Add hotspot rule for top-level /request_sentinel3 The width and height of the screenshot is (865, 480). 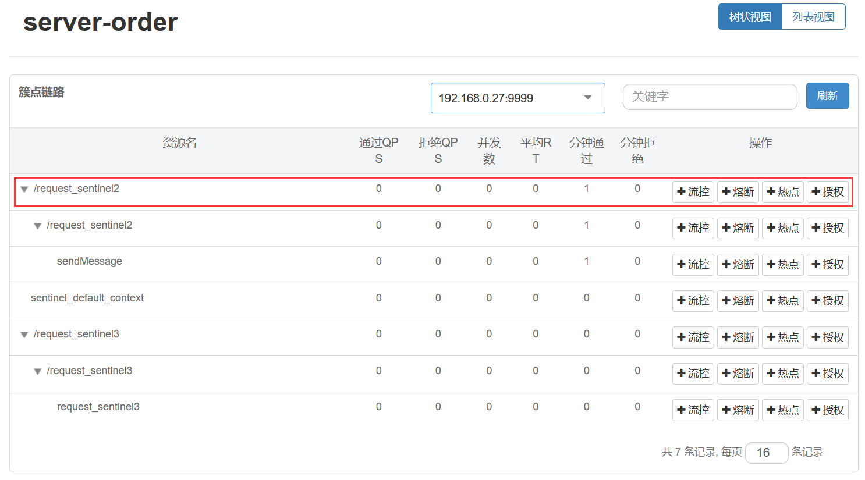click(x=782, y=337)
